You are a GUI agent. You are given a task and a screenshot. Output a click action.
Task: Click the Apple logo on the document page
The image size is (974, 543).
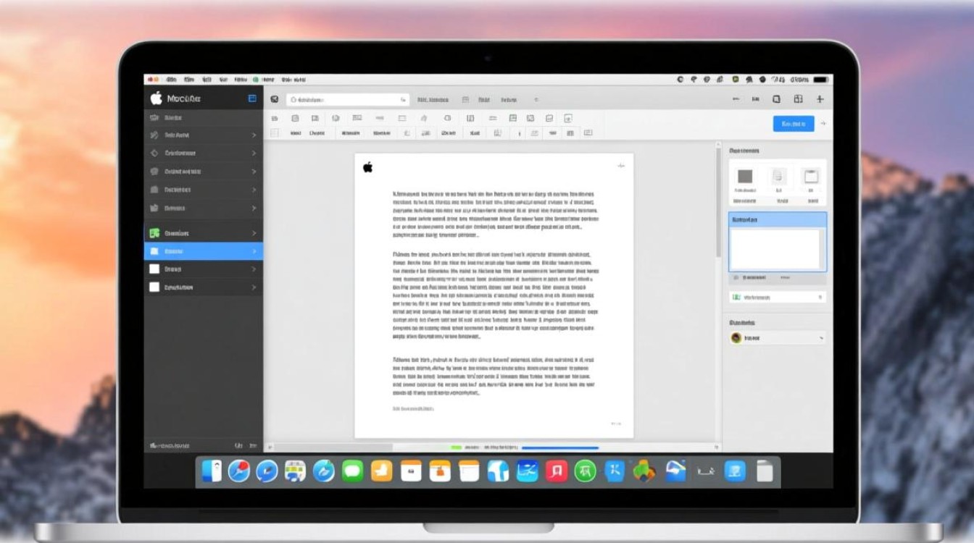click(367, 168)
